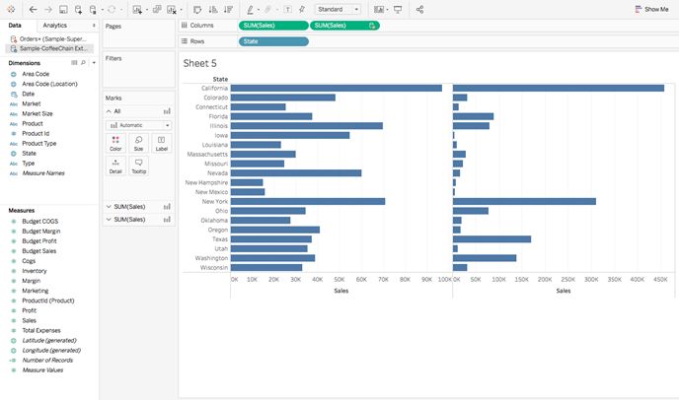Click the save icon in toolbar
The width and height of the screenshot is (679, 400).
click(x=63, y=9)
